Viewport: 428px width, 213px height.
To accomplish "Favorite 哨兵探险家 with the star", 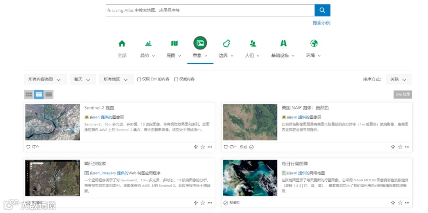I will 203,203.
